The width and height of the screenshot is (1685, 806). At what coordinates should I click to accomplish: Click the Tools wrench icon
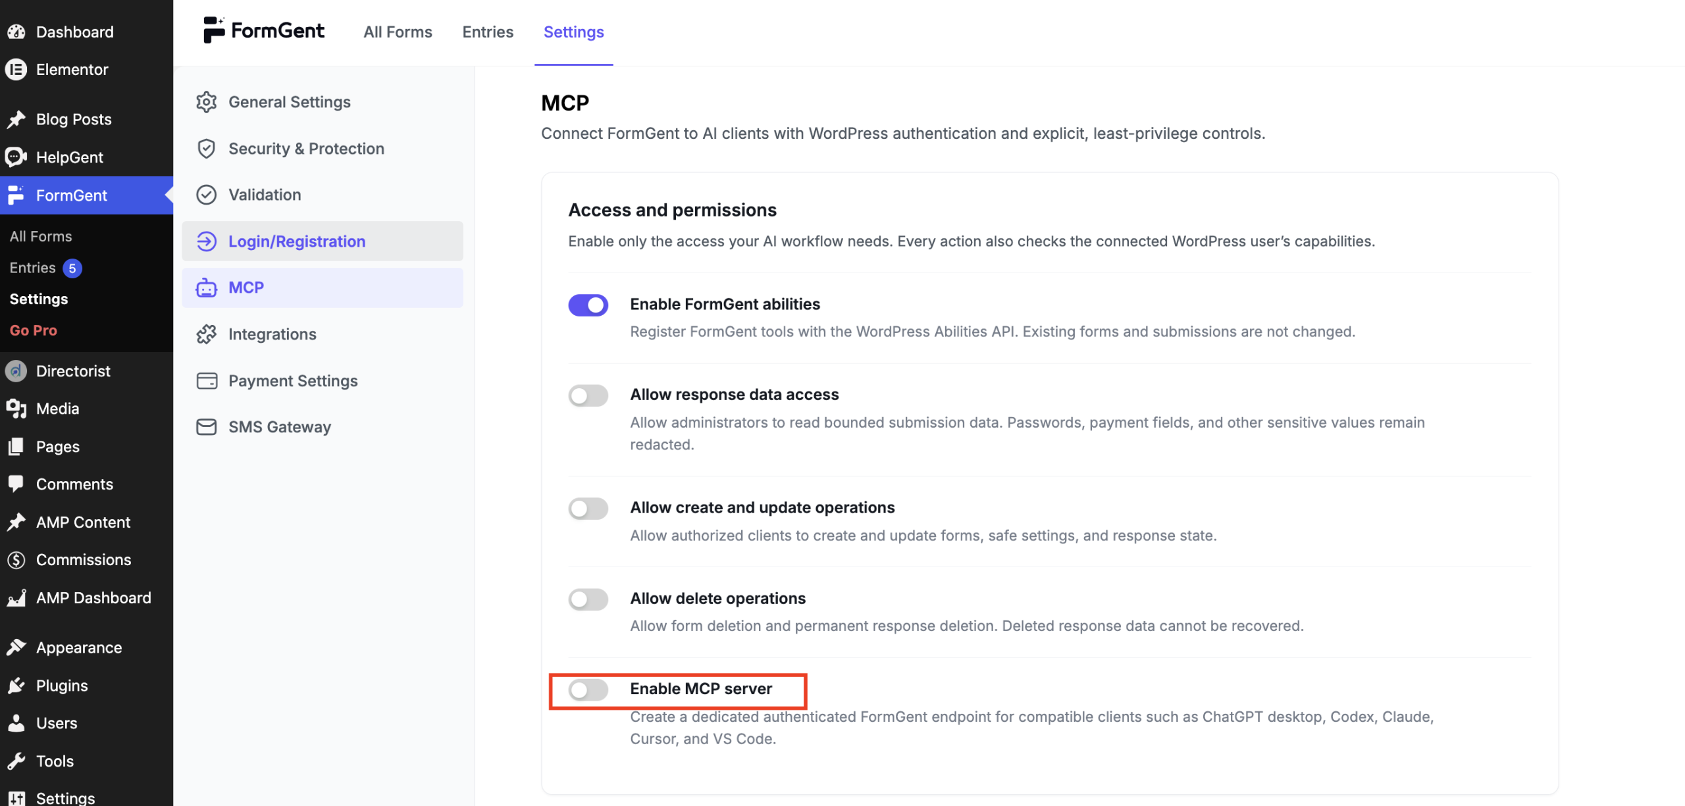[x=16, y=761]
